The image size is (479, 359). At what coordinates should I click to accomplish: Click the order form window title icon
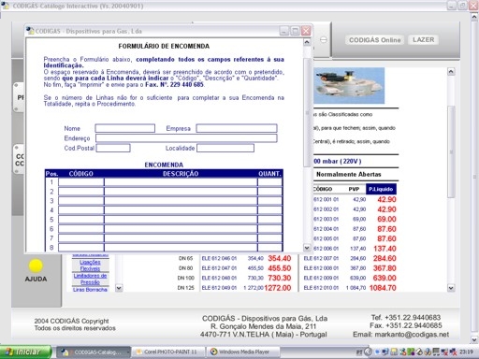pos(30,31)
